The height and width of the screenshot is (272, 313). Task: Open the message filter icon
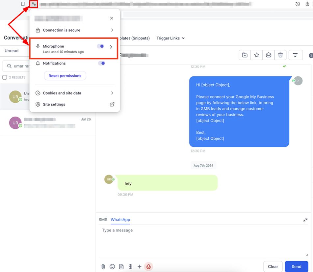tap(295, 55)
